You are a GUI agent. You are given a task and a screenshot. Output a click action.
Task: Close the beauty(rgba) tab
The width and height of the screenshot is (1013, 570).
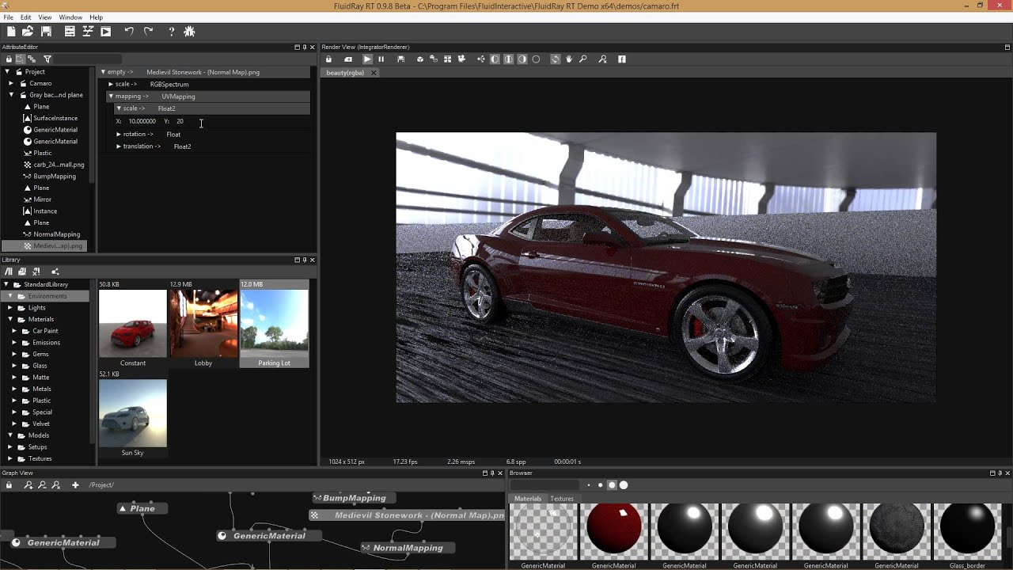coord(374,73)
